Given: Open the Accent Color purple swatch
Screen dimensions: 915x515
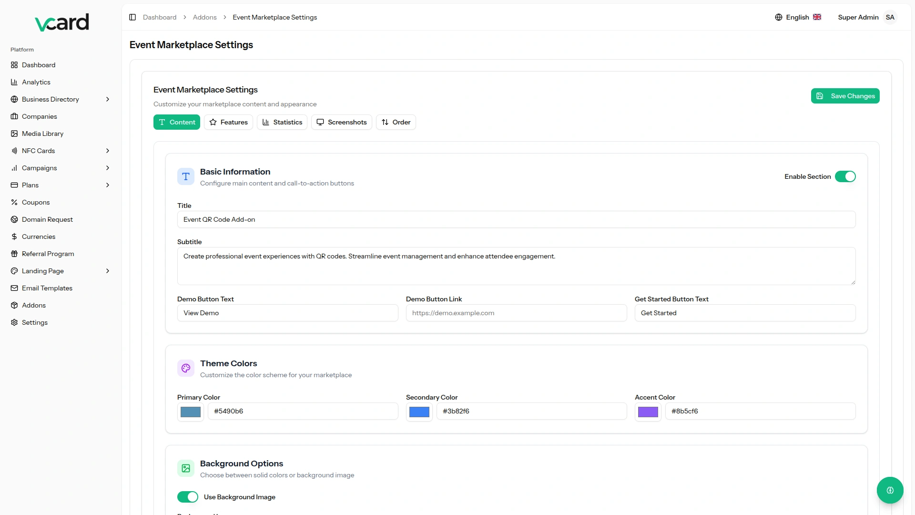Looking at the screenshot, I should (x=648, y=412).
